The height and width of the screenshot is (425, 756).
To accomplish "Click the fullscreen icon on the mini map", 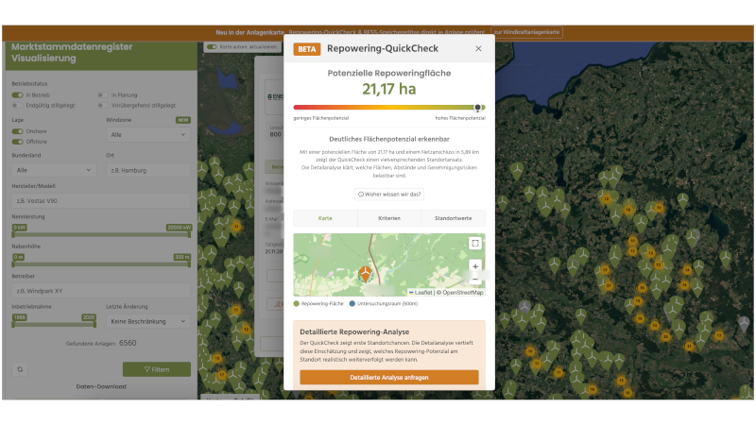I will pos(475,244).
